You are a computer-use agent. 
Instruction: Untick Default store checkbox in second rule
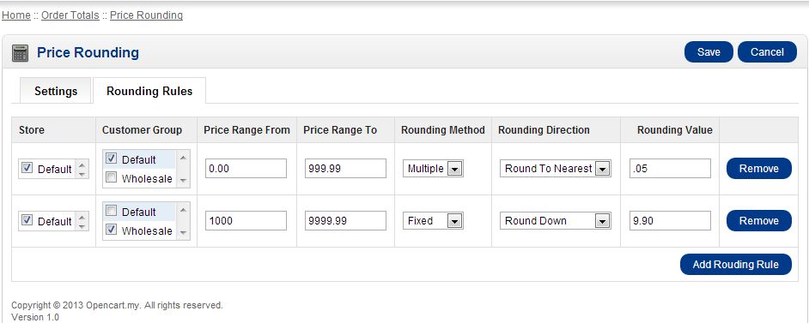27,220
